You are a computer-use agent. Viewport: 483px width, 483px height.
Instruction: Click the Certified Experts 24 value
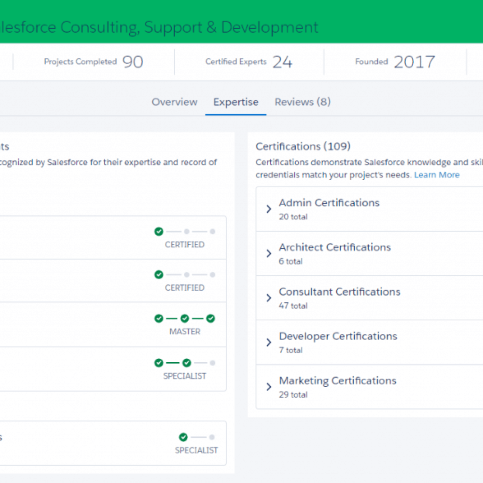pos(282,62)
